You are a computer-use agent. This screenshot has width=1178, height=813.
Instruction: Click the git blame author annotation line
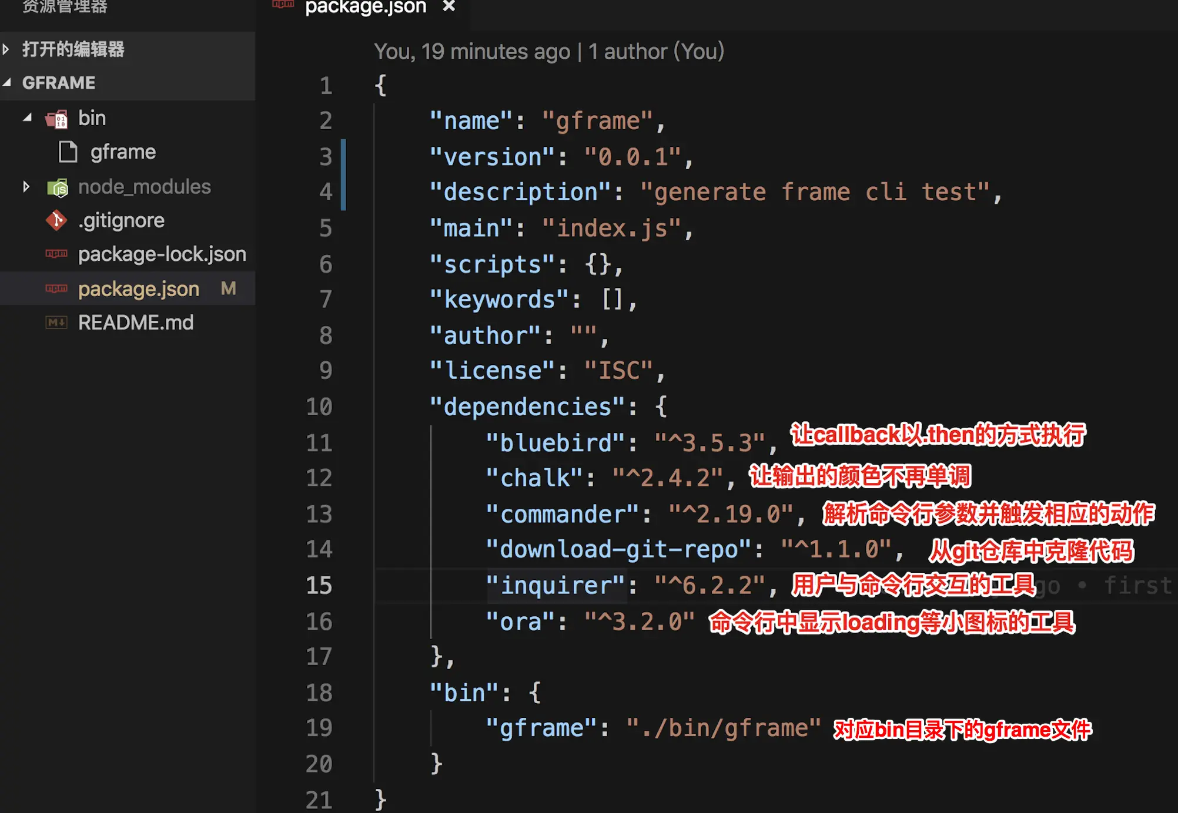point(548,52)
